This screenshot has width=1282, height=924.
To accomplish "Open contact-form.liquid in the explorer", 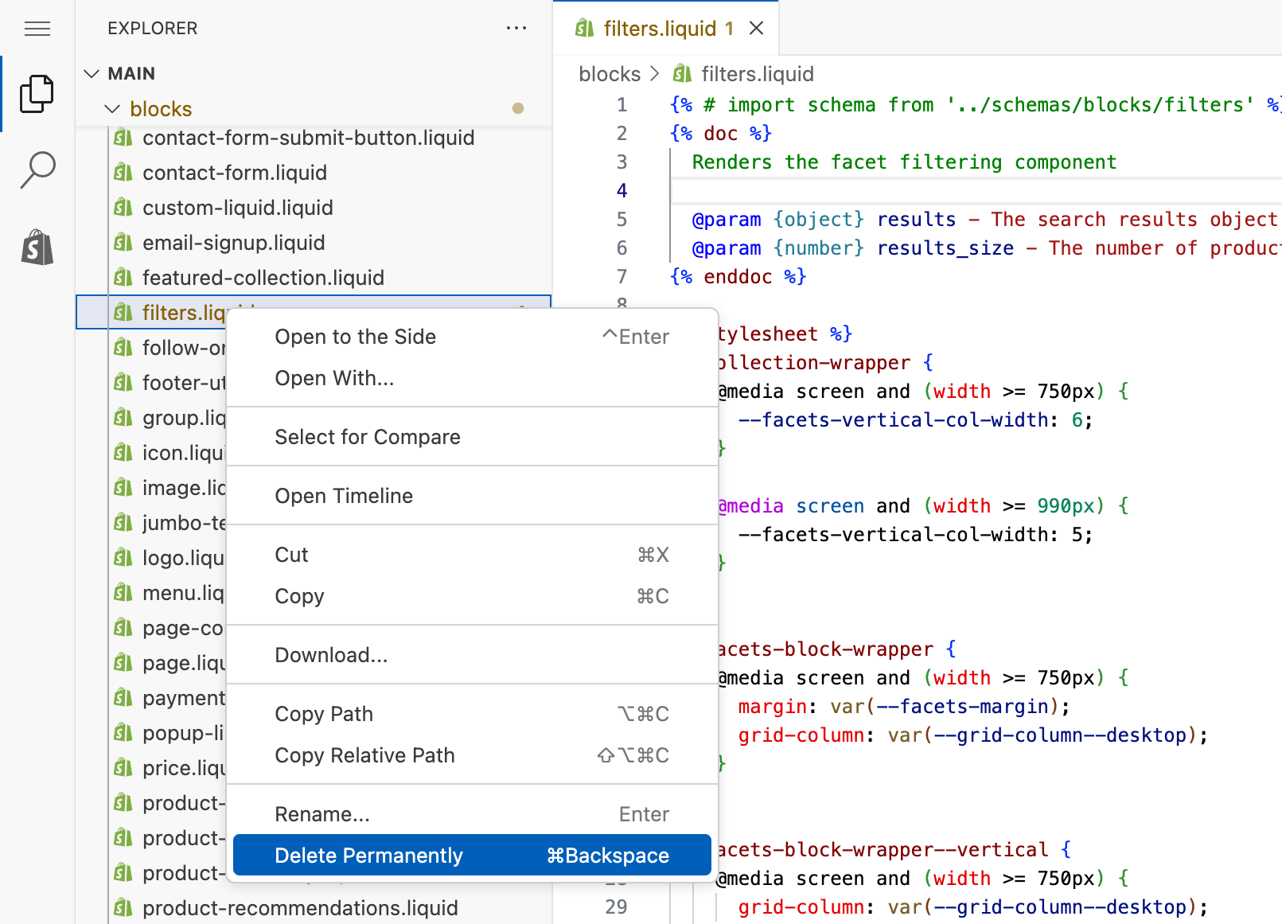I will click(314, 173).
